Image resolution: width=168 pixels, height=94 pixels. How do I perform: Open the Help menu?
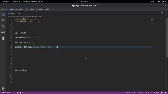47,9
